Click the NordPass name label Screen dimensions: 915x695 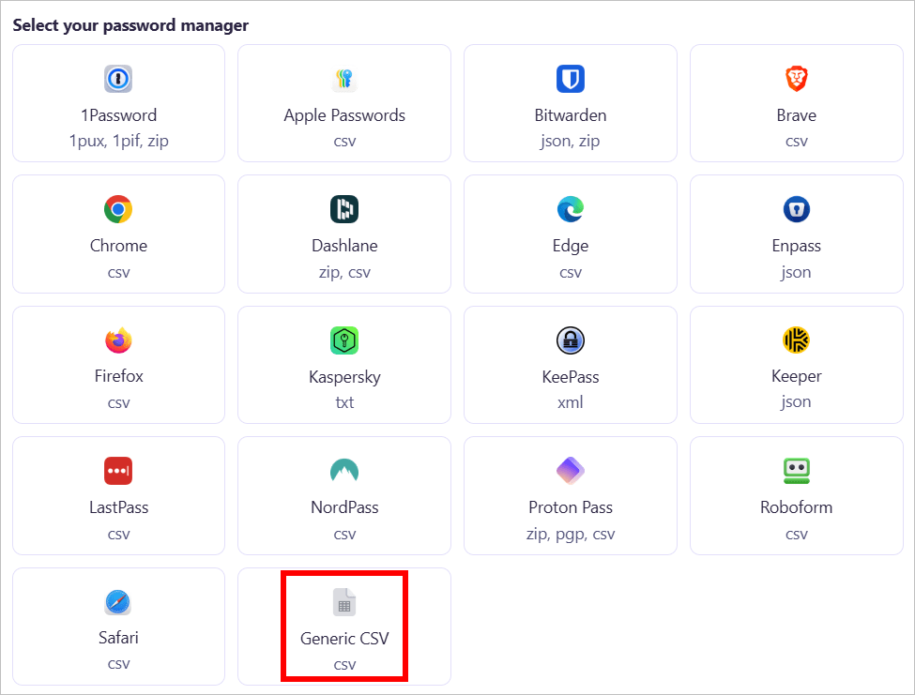pos(344,507)
